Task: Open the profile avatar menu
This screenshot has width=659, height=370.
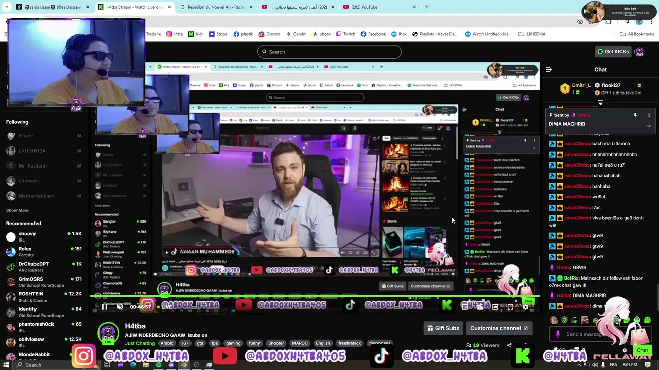Action: [639, 52]
